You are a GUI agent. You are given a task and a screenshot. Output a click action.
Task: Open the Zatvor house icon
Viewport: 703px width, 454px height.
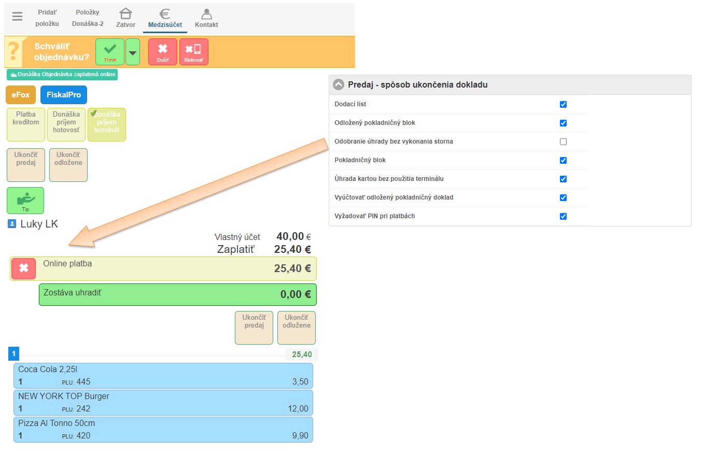[x=125, y=18]
